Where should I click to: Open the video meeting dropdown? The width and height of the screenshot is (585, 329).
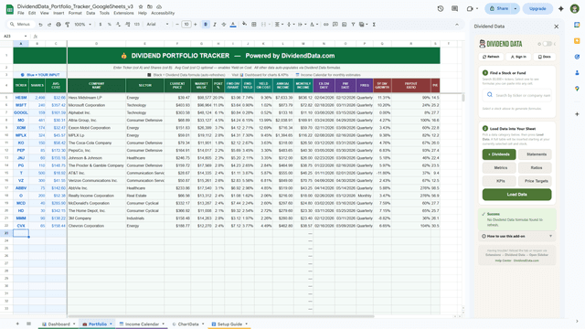477,8
